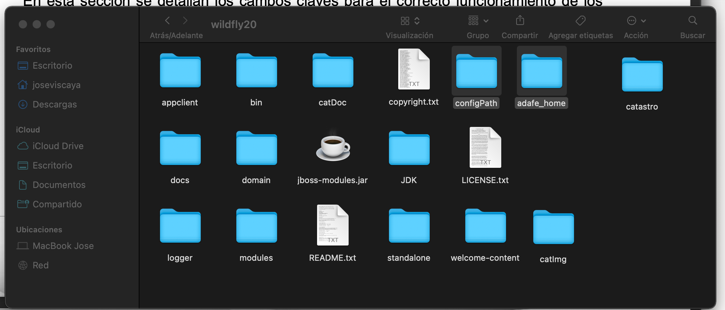Click the copyright.txt file name
Image resolution: width=725 pixels, height=310 pixels.
click(413, 102)
